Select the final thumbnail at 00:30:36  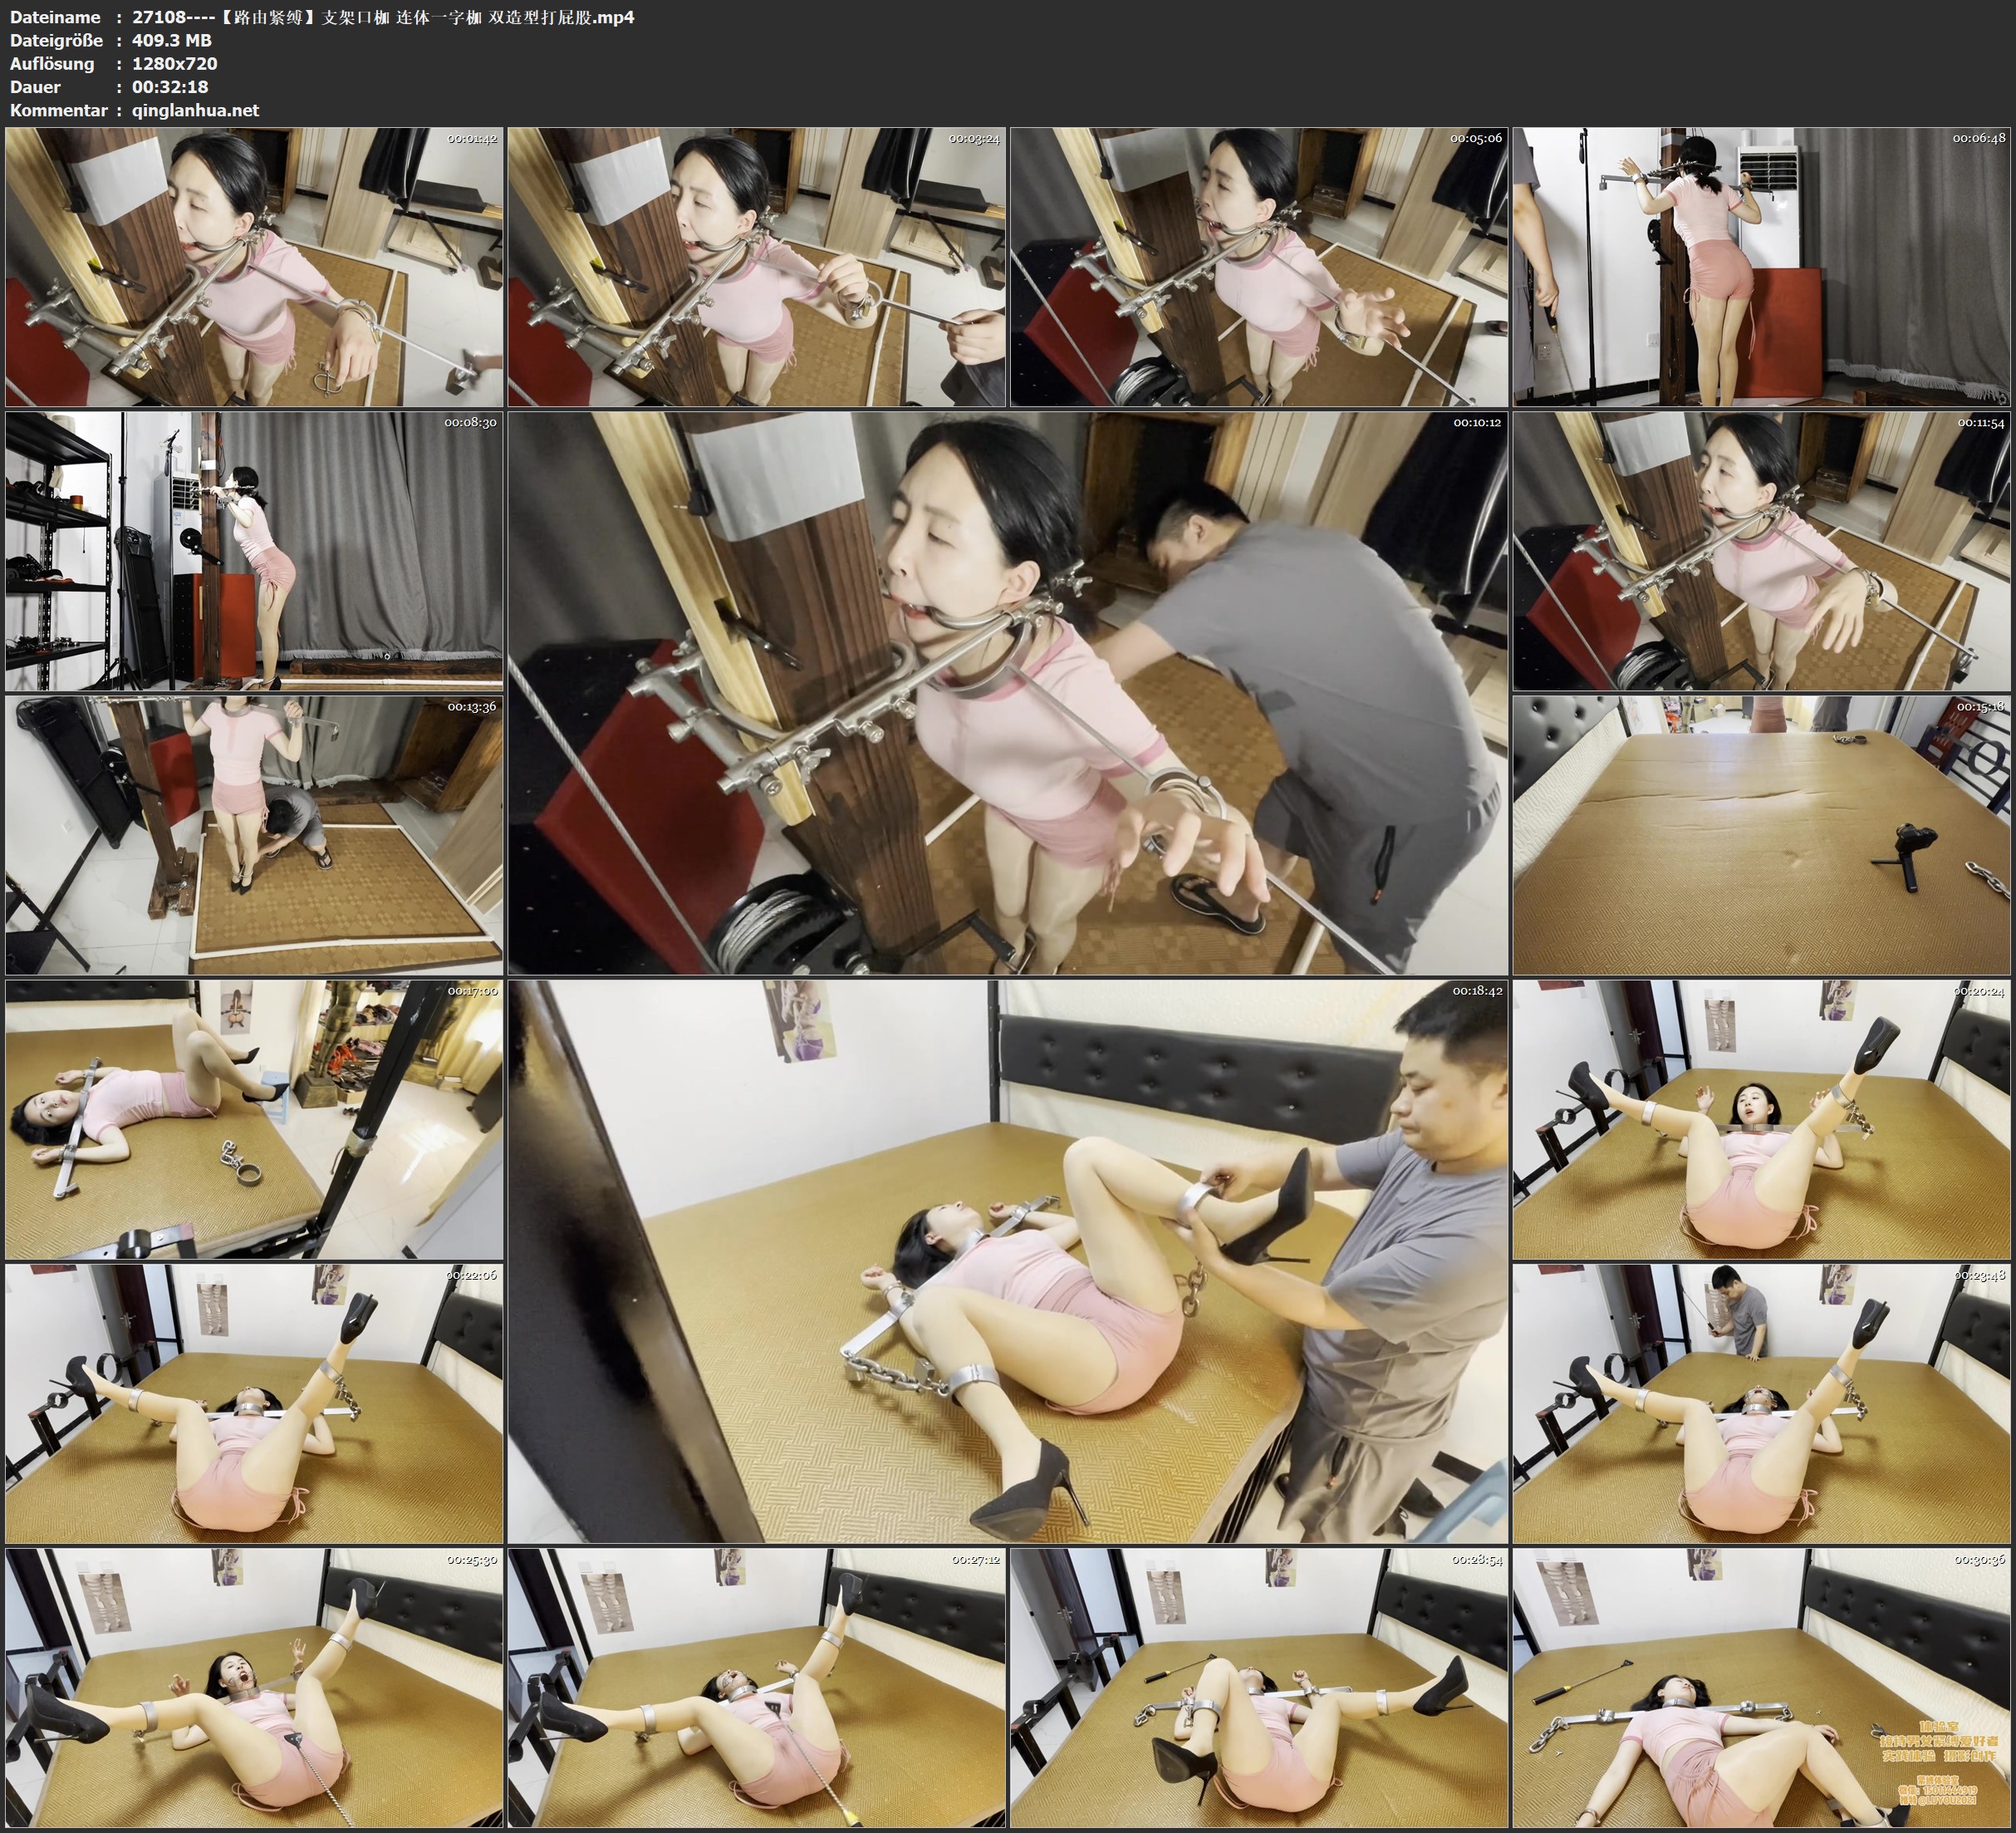click(1761, 1687)
